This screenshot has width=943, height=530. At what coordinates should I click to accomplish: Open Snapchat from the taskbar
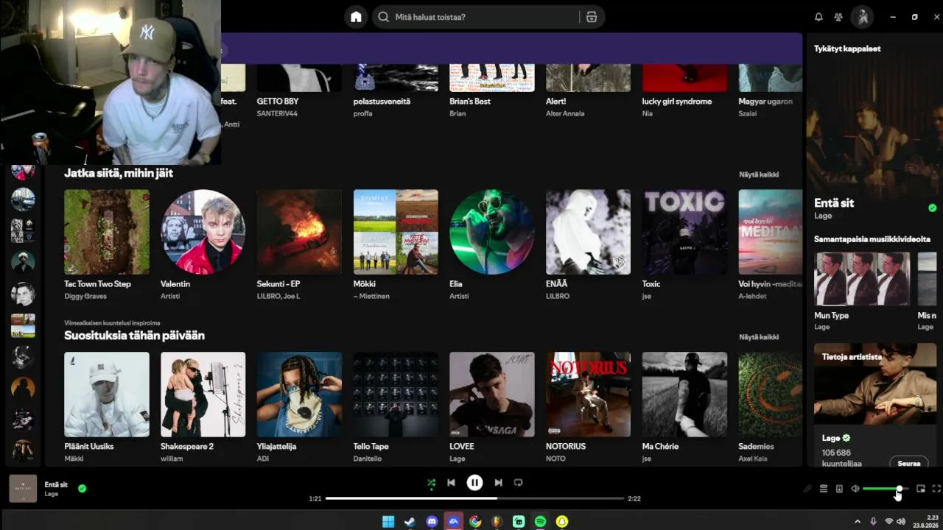(x=562, y=521)
